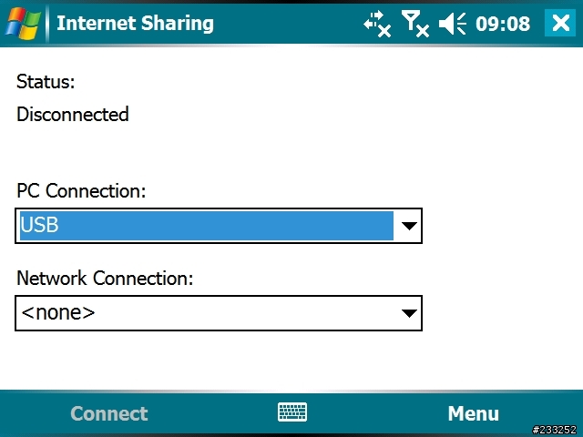This screenshot has height=437, width=583.
Task: Open the Windows Start menu logo
Action: pos(23,24)
